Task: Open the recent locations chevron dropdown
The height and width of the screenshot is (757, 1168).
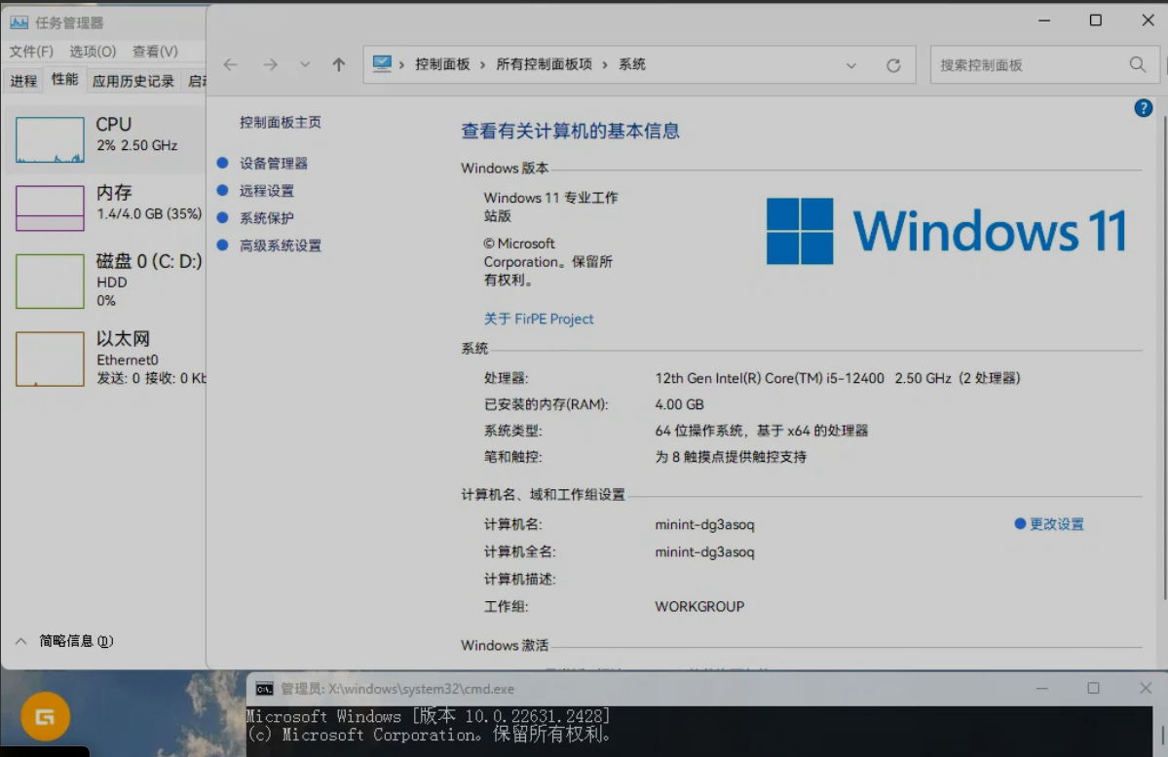Action: coord(305,65)
